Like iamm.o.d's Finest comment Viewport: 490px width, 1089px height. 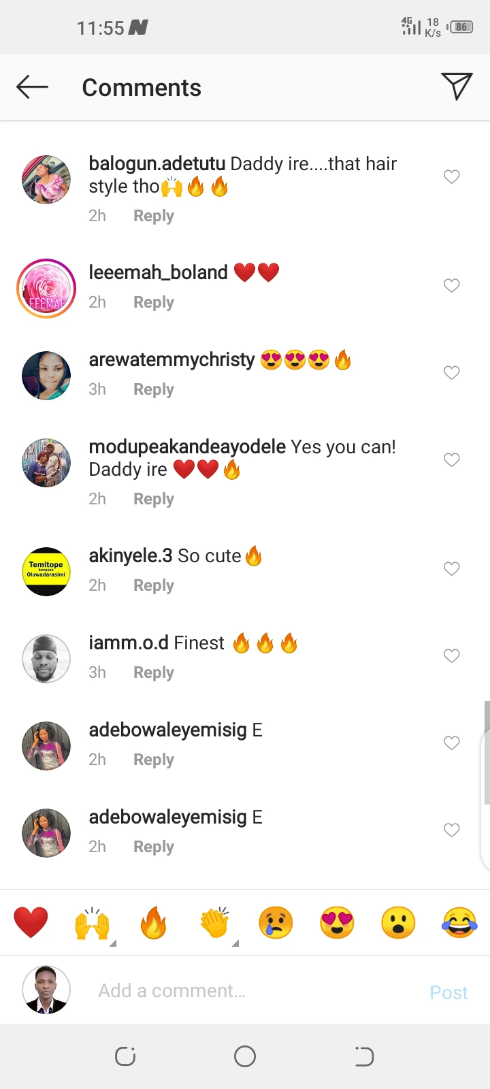452,656
